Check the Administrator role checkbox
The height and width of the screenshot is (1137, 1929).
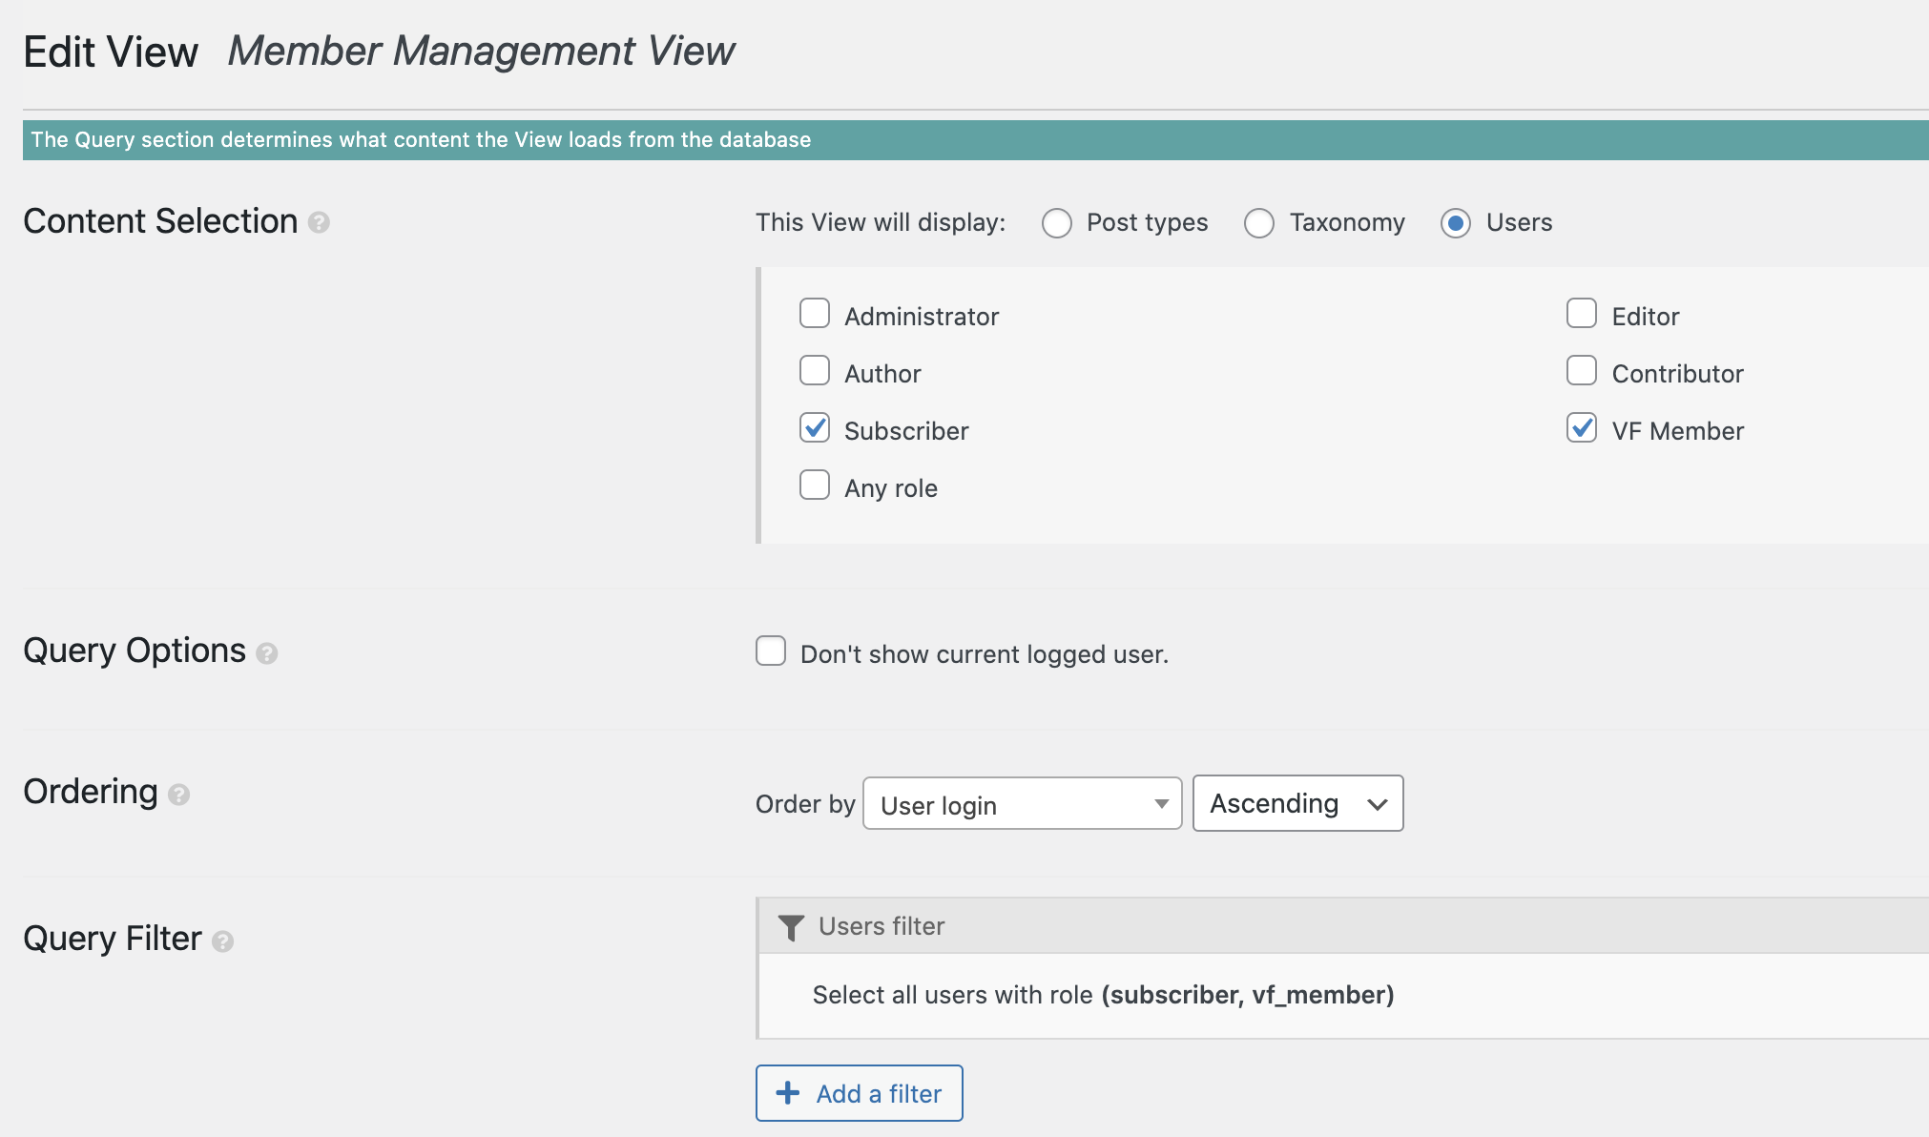point(815,313)
